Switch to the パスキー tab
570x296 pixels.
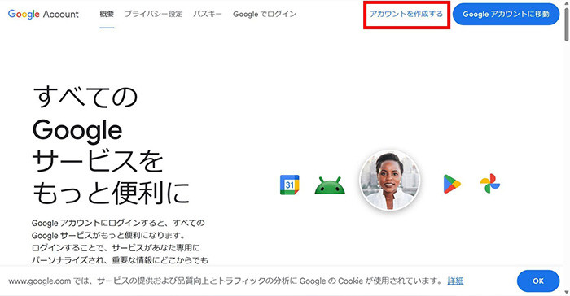[208, 14]
